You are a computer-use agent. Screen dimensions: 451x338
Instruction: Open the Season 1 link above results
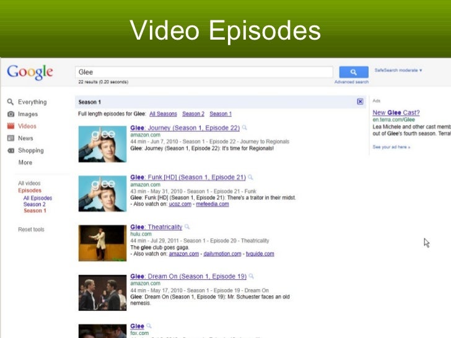pos(221,114)
